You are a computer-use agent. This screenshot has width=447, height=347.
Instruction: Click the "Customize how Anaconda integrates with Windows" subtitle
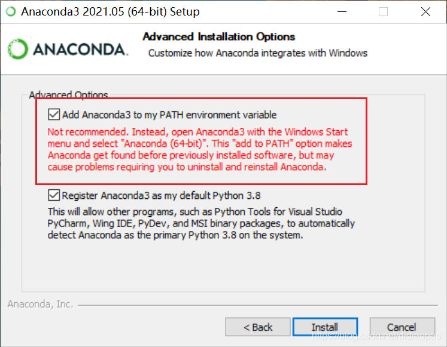point(258,53)
